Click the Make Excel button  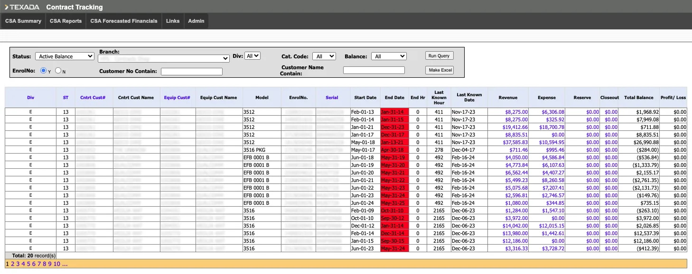point(440,70)
